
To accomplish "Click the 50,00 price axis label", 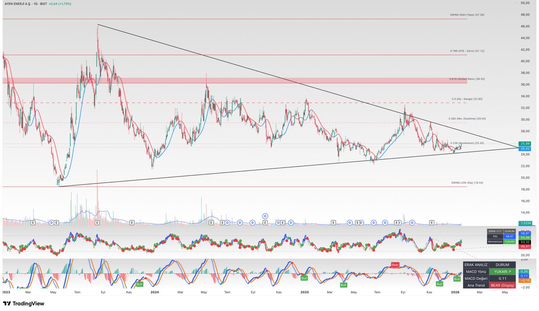I will point(526,3).
